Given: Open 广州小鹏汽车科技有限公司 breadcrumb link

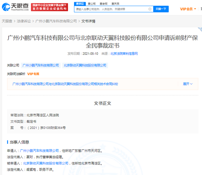Looking at the screenshot, I should [56, 21].
